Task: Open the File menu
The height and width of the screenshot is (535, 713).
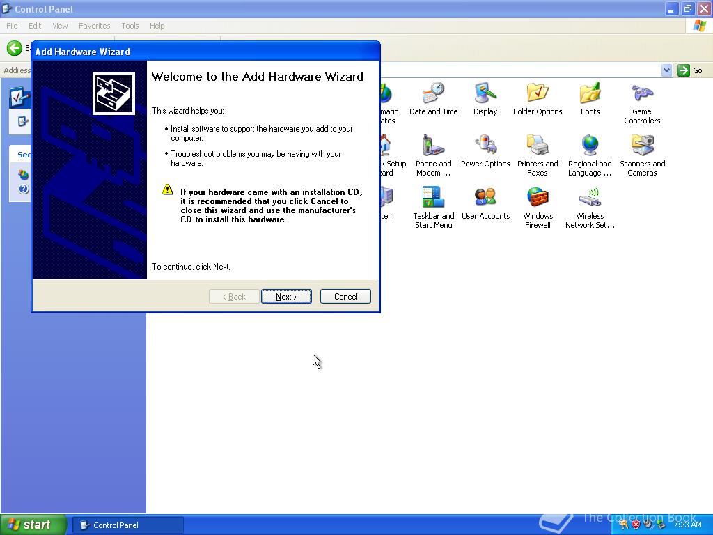Action: (12, 26)
